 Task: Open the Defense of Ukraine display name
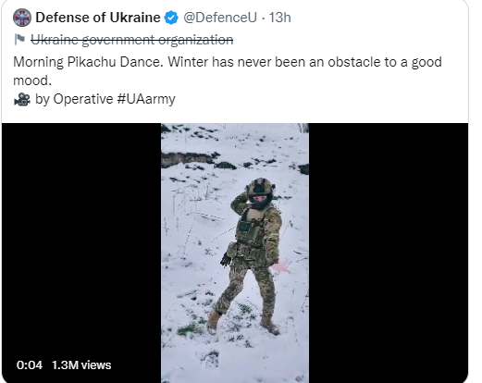98,18
